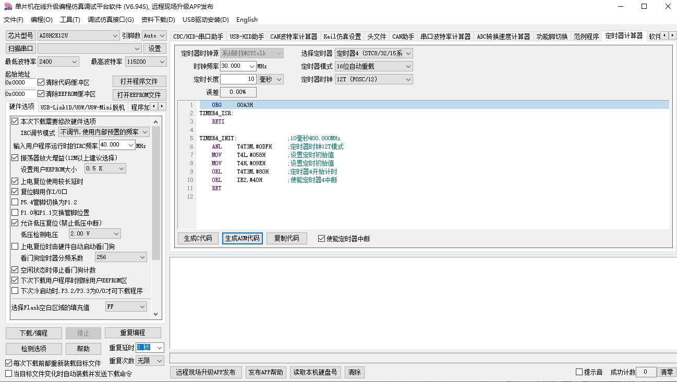Screen dimensions: 677x382
Task: Toggle 使能定时器中断 checkbox
Action: coord(321,239)
